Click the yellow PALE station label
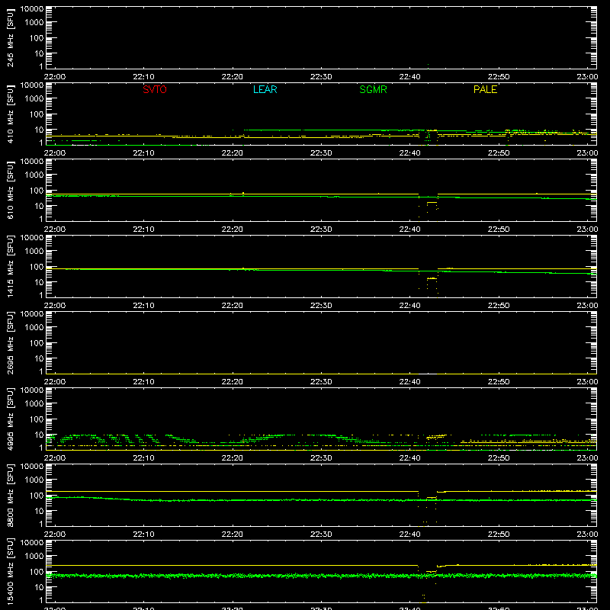 pos(485,89)
